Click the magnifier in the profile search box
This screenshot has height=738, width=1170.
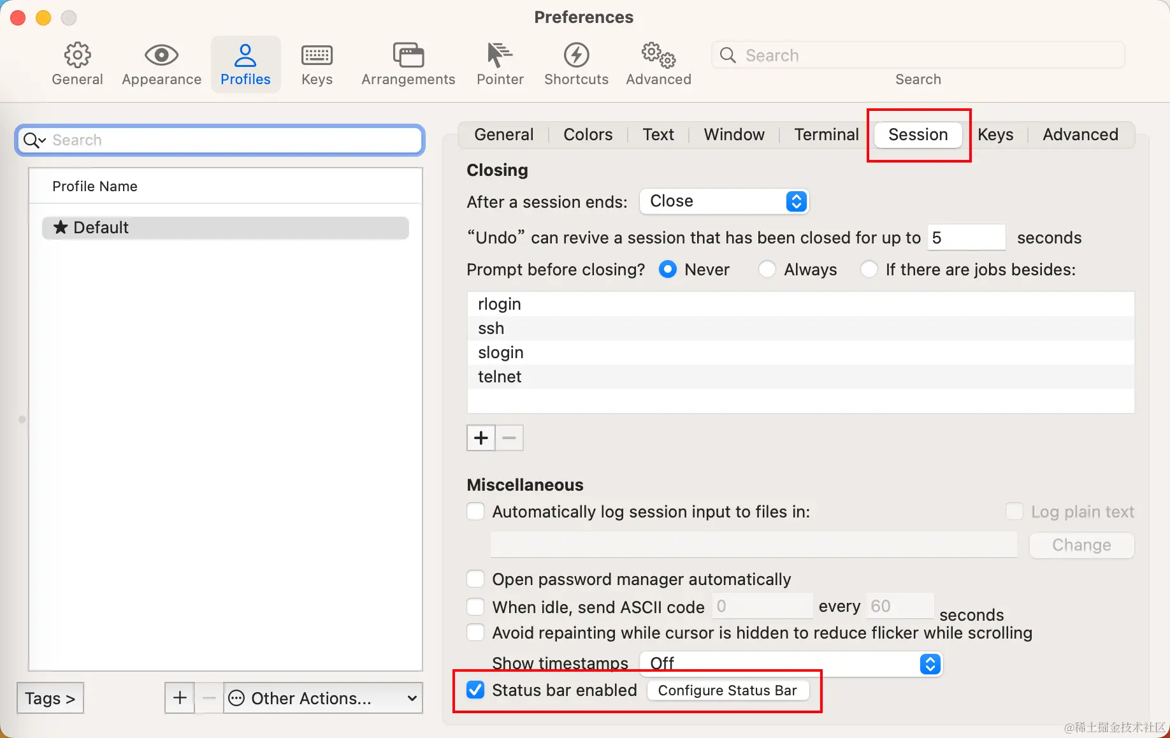pyautogui.click(x=34, y=140)
